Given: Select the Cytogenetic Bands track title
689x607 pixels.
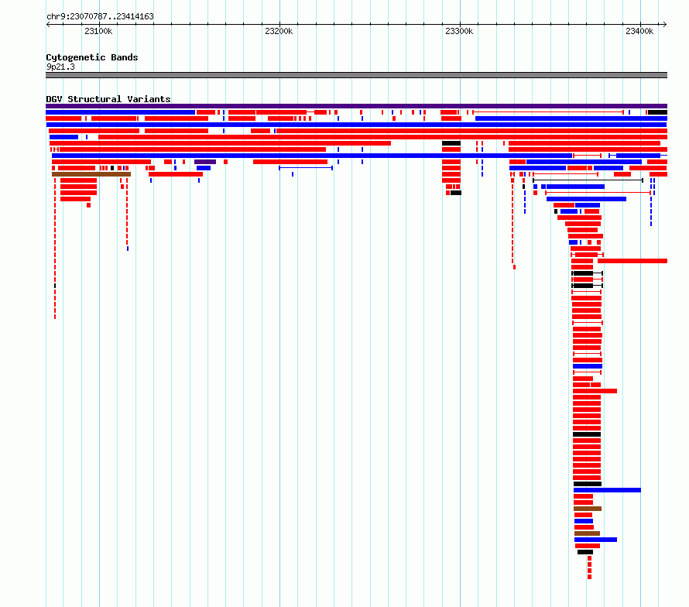Looking at the screenshot, I should (x=92, y=57).
